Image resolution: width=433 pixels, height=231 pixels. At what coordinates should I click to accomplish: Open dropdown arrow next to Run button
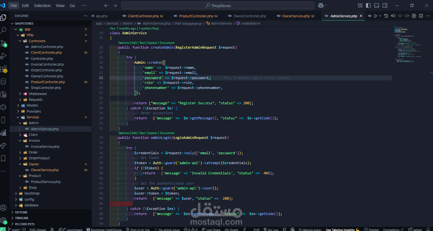(x=380, y=16)
